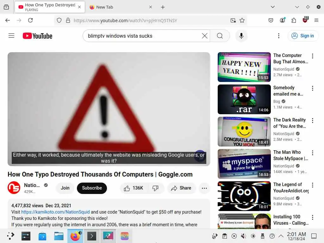
Task: Open options for Installing 100 Viruses video
Action: pos(312,217)
